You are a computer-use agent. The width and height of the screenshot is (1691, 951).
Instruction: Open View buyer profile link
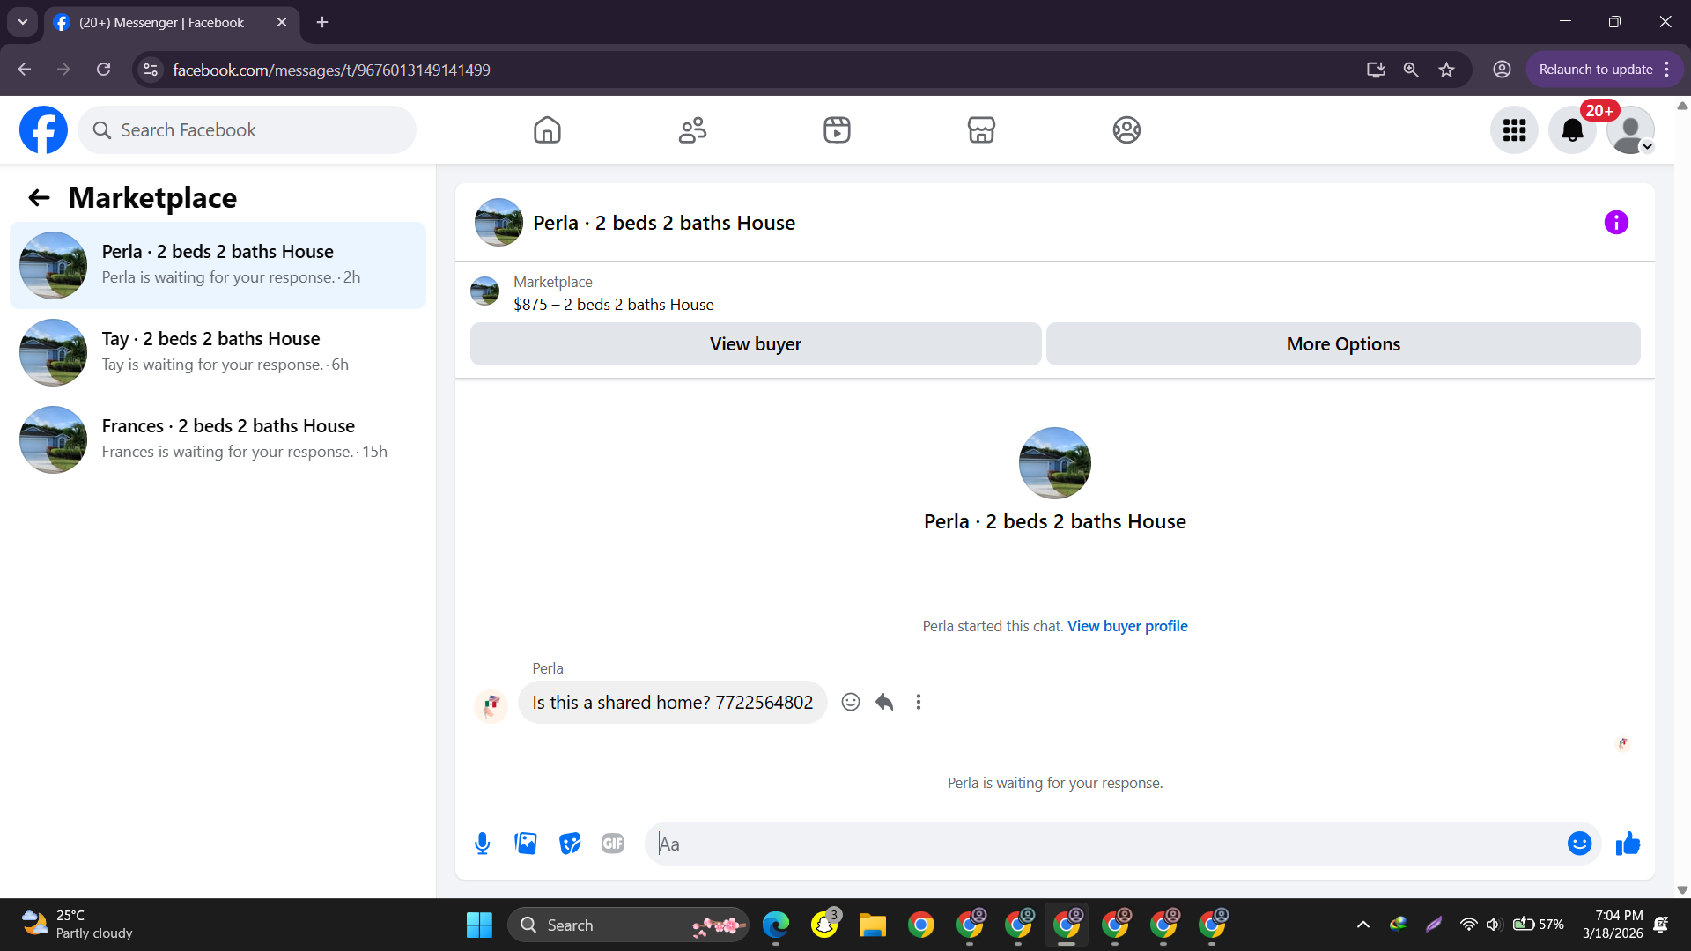pos(1127,626)
